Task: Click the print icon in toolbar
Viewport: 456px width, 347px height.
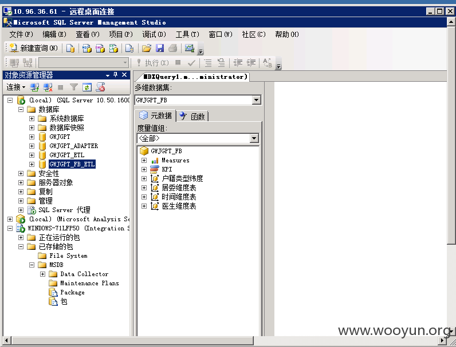Action: (x=173, y=48)
